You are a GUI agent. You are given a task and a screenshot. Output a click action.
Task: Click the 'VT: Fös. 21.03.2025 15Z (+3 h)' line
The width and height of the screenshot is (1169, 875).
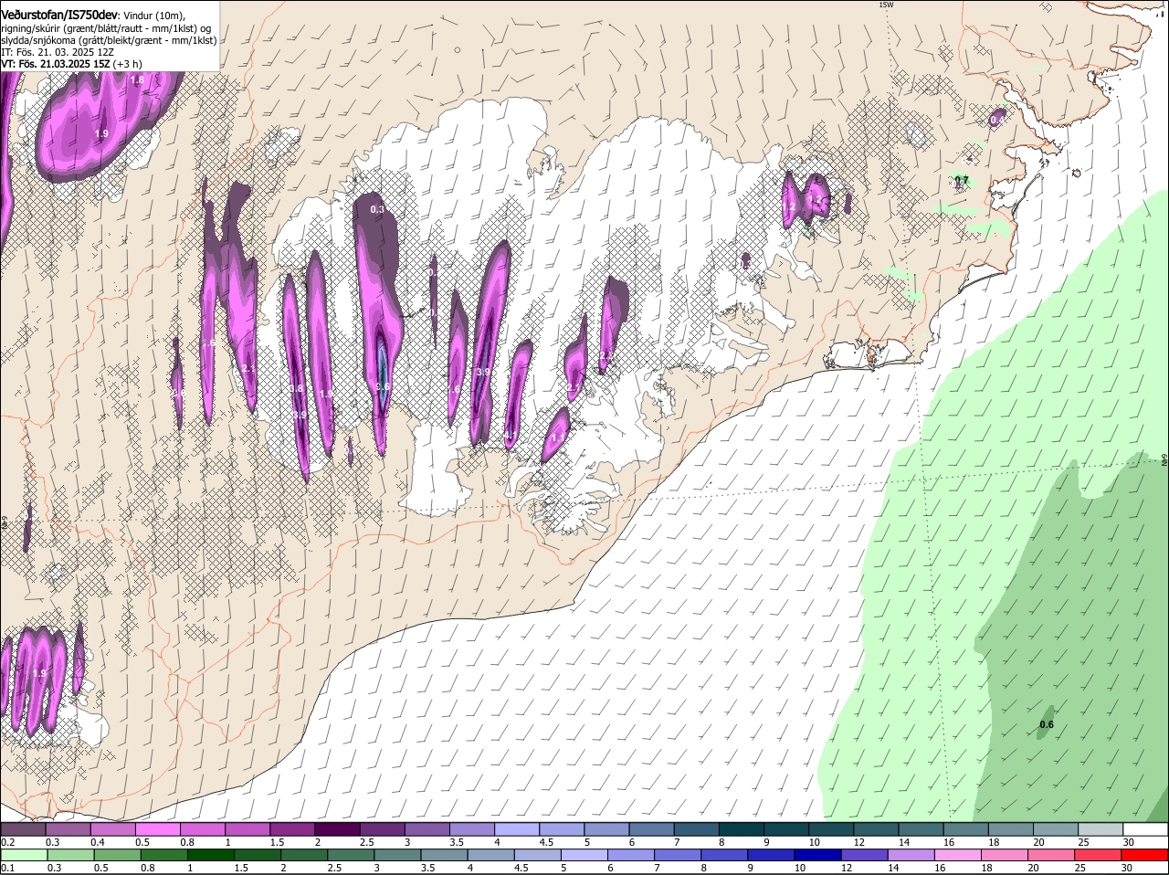(71, 64)
